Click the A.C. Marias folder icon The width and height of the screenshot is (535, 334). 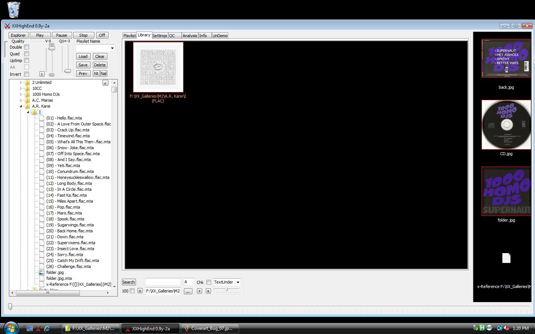(x=27, y=100)
